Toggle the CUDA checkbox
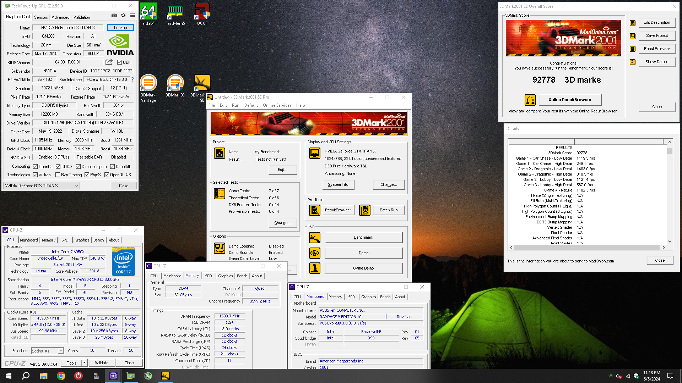This screenshot has height=383, width=682. point(58,167)
